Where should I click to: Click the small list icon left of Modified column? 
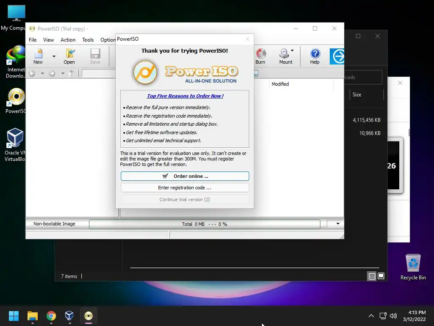point(256,73)
